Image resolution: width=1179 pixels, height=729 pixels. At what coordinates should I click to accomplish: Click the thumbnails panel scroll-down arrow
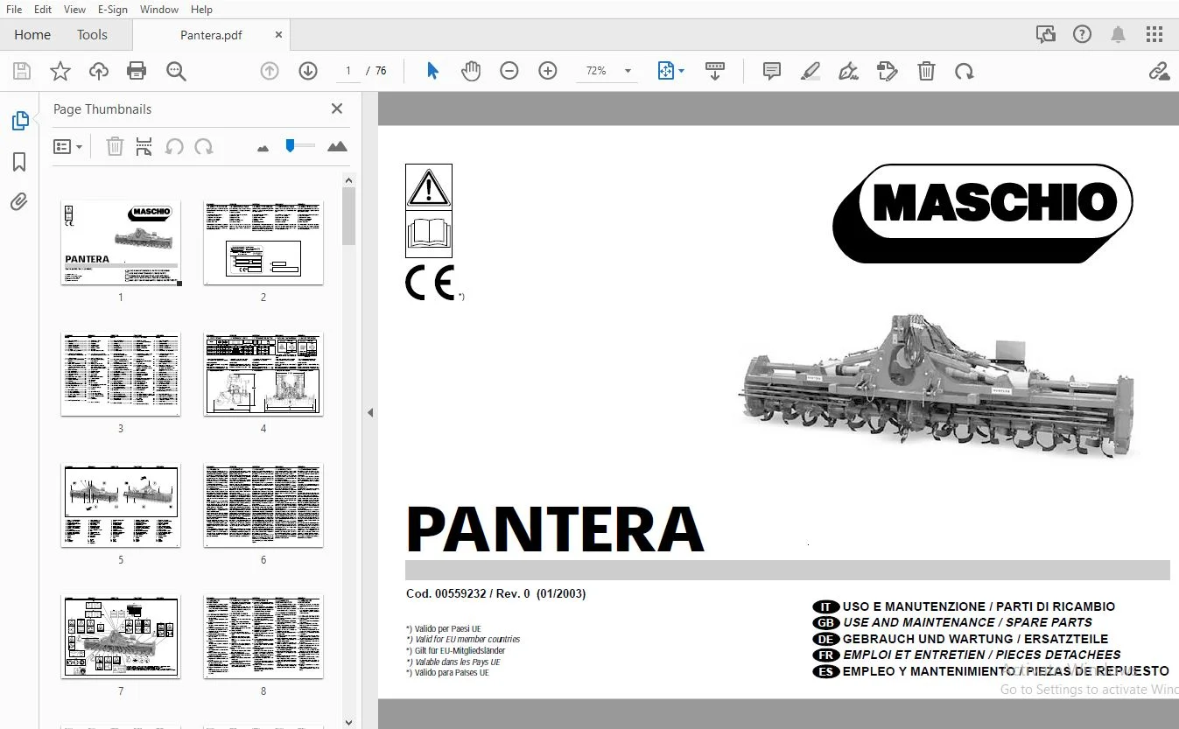(x=348, y=721)
